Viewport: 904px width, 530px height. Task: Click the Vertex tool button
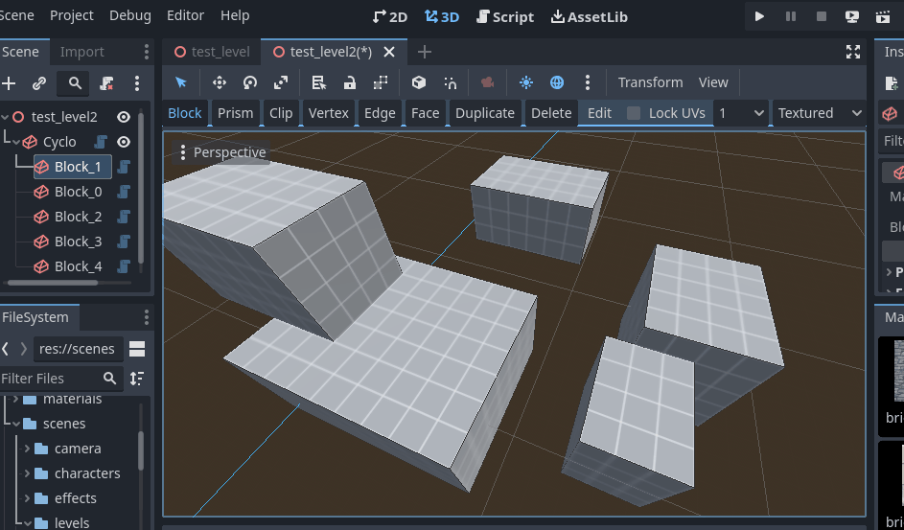329,113
